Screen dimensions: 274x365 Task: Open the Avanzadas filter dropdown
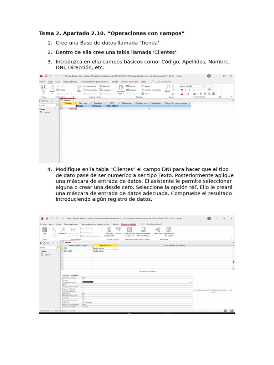tap(106, 90)
